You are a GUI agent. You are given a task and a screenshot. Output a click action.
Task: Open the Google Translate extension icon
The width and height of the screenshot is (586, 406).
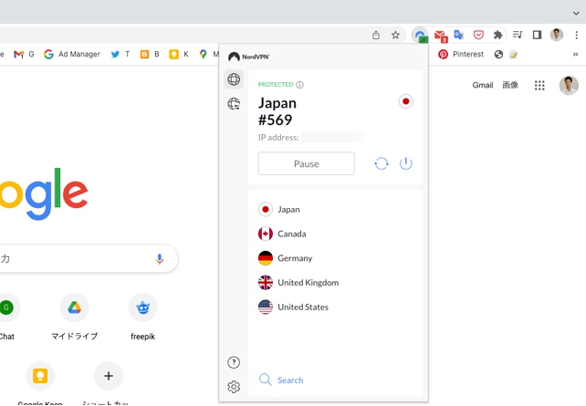point(459,35)
